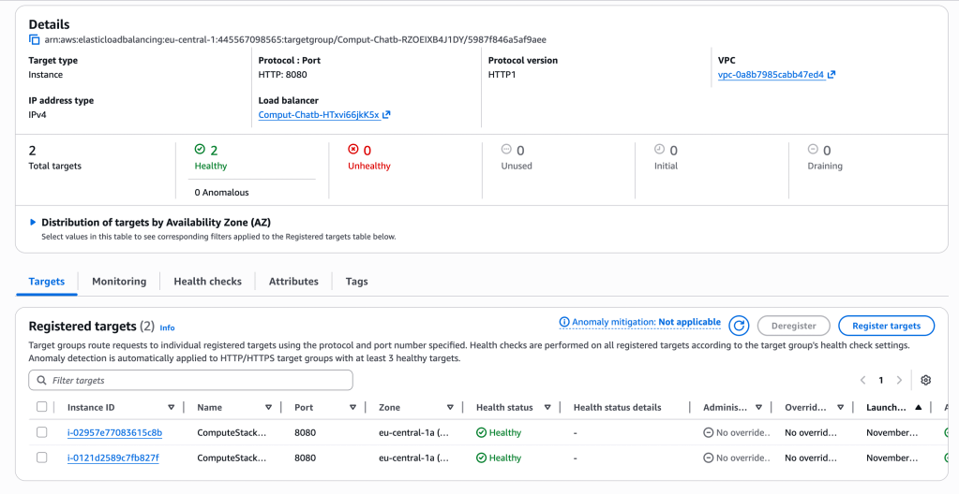This screenshot has width=959, height=494.
Task: Click the Anomaly mitigation info icon
Action: [564, 323]
